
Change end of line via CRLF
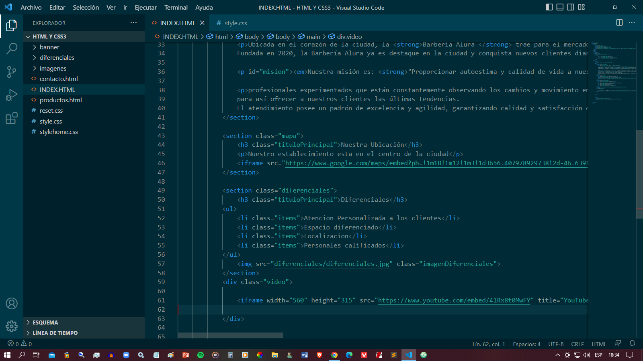(577, 344)
